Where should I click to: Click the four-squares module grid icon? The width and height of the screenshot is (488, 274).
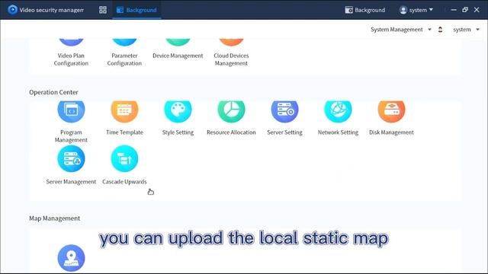click(103, 10)
